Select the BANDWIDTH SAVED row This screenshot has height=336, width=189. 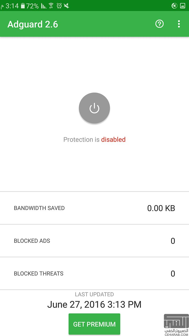[94, 208]
